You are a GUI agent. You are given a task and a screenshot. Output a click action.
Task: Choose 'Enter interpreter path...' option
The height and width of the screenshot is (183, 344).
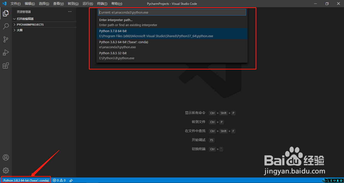[172, 22]
